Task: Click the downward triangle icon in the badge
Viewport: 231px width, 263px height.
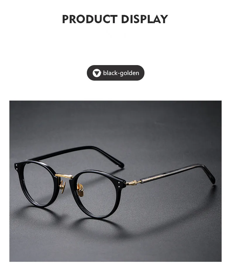Action: pyautogui.click(x=97, y=73)
